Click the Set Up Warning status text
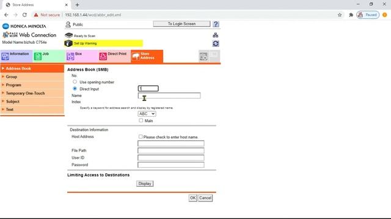 coord(86,43)
